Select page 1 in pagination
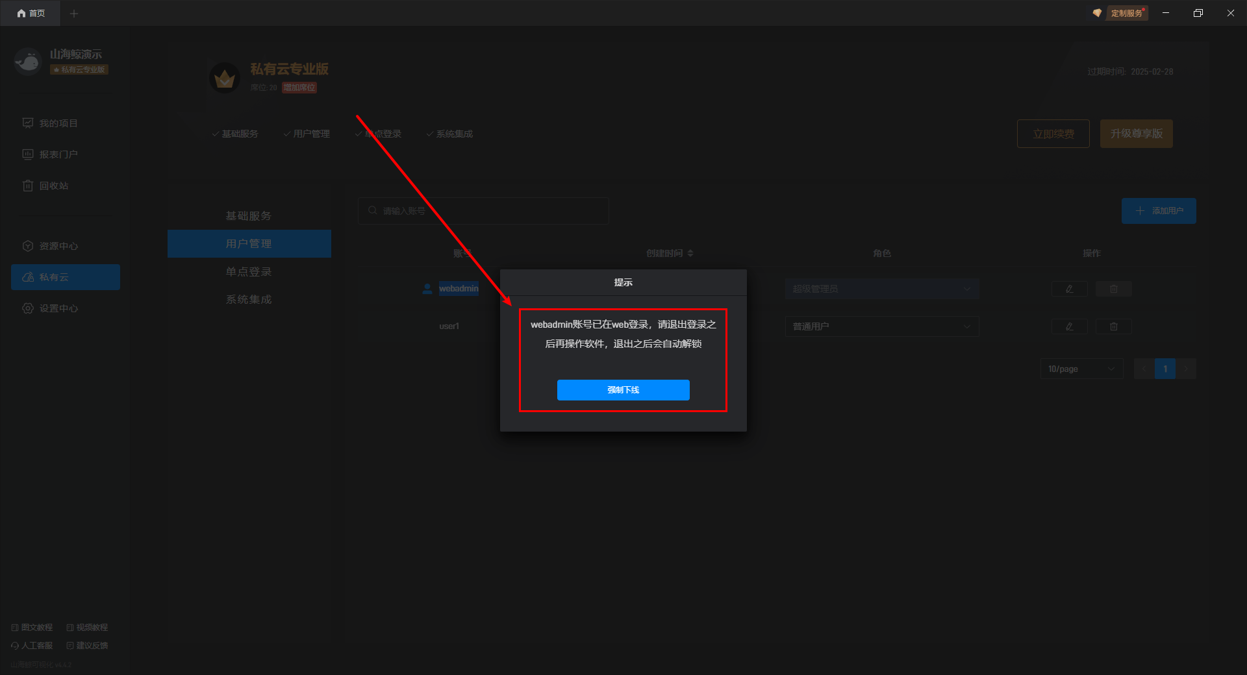This screenshot has width=1247, height=675. pyautogui.click(x=1165, y=369)
